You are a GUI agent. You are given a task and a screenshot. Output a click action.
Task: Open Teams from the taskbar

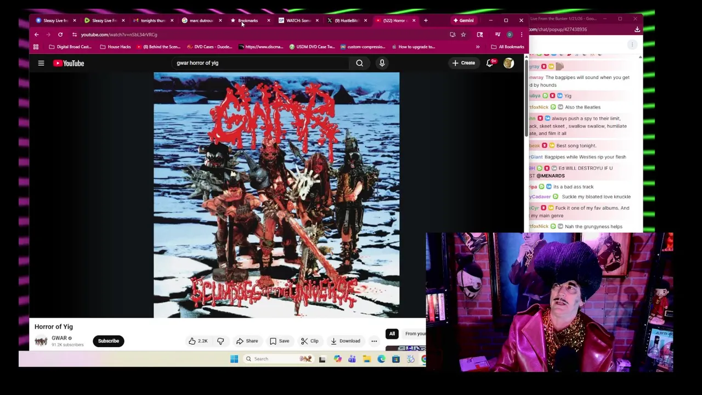(x=352, y=359)
